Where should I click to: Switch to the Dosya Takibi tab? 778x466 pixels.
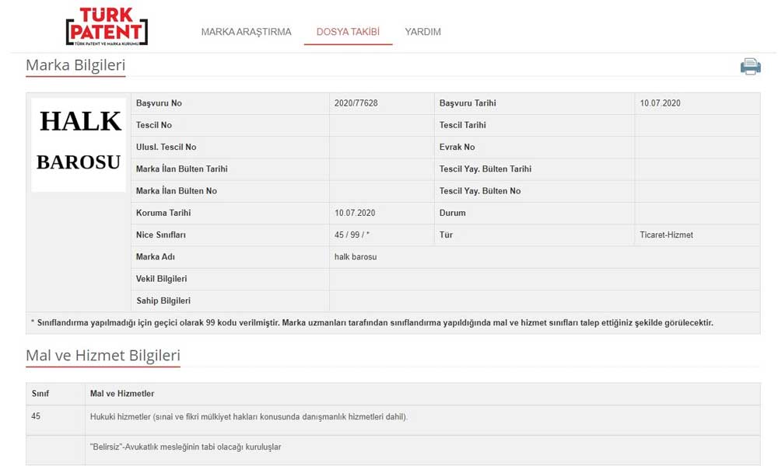(348, 32)
